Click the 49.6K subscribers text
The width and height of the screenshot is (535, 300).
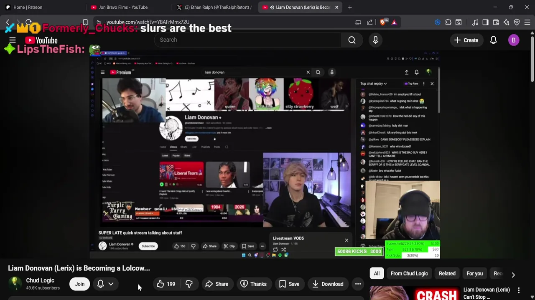click(x=43, y=288)
